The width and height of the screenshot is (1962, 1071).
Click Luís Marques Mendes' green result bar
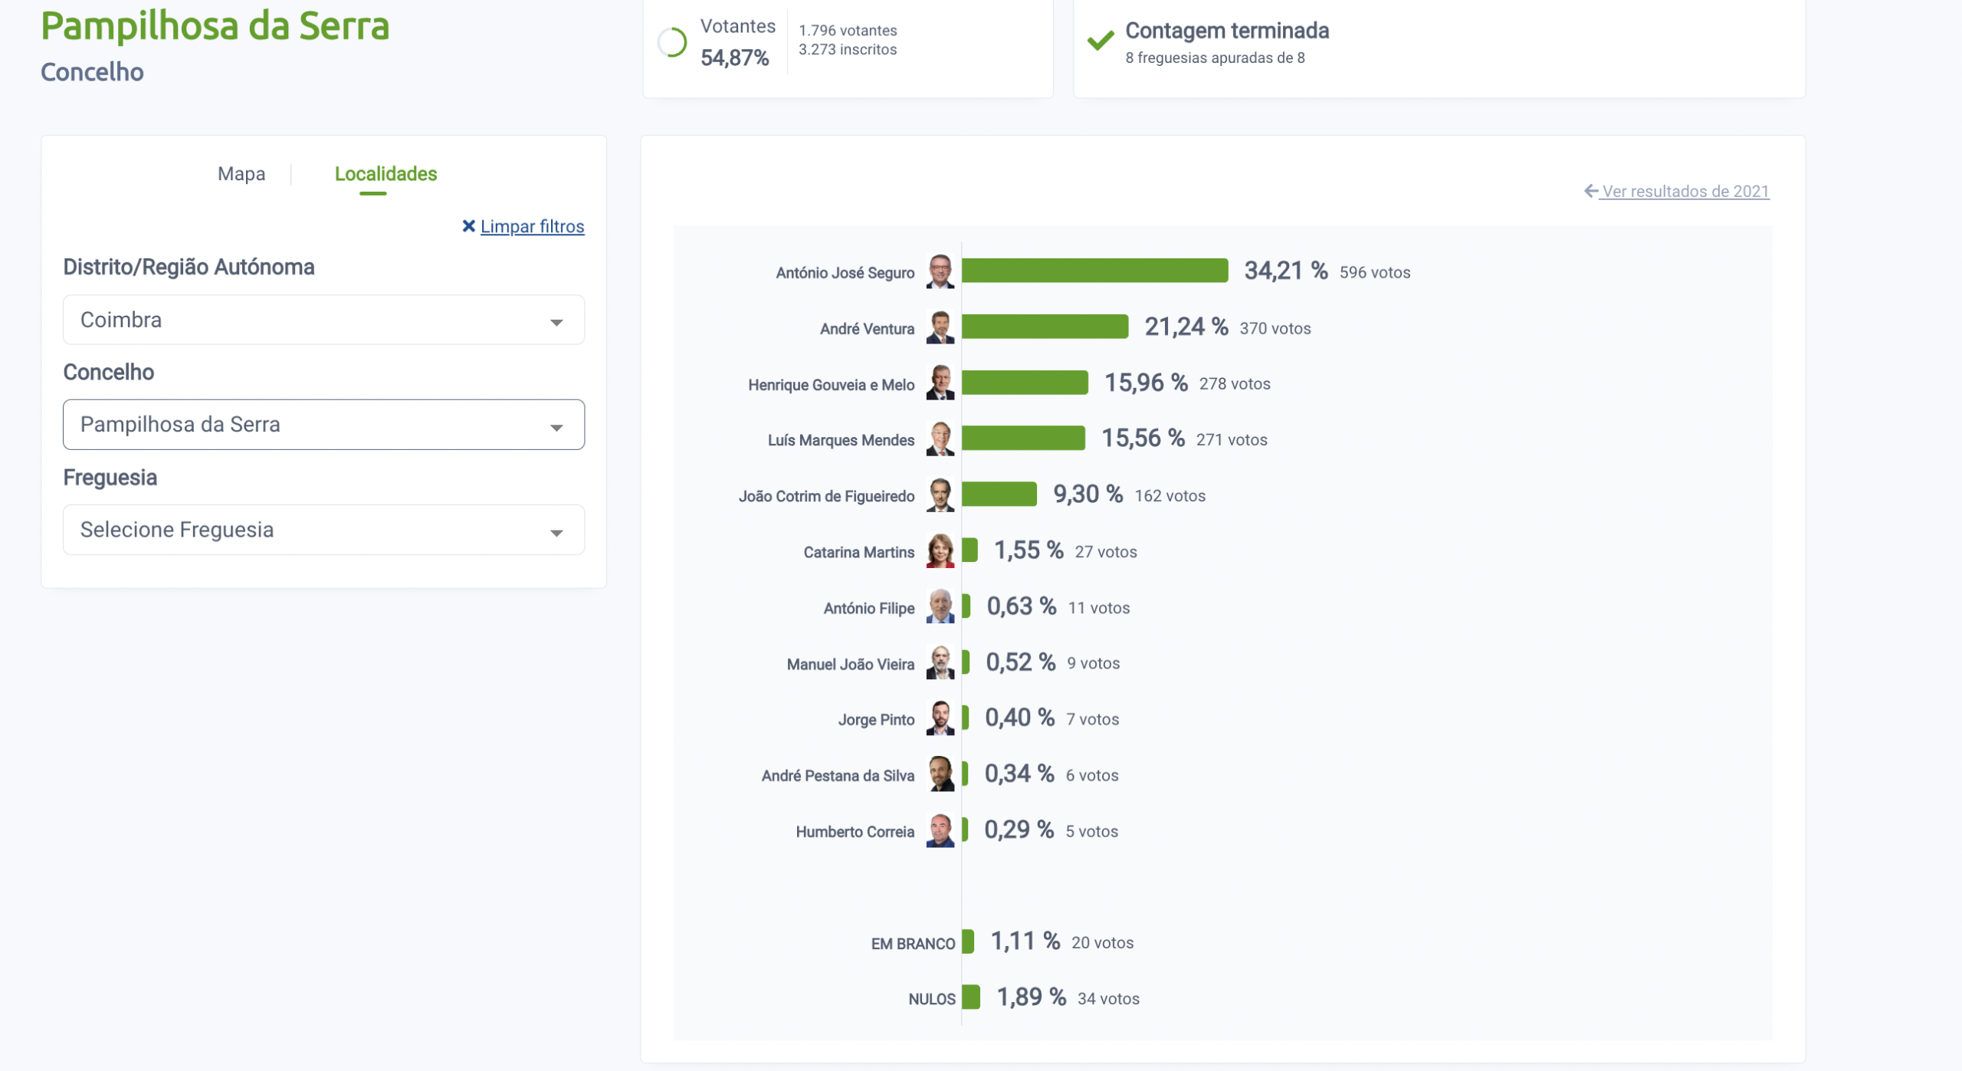click(1023, 439)
